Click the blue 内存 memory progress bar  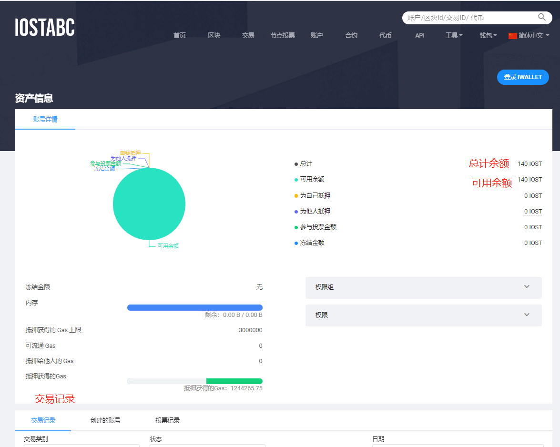pos(194,307)
